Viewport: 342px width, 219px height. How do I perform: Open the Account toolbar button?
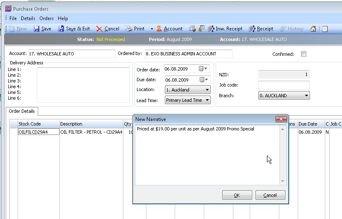pos(169,29)
